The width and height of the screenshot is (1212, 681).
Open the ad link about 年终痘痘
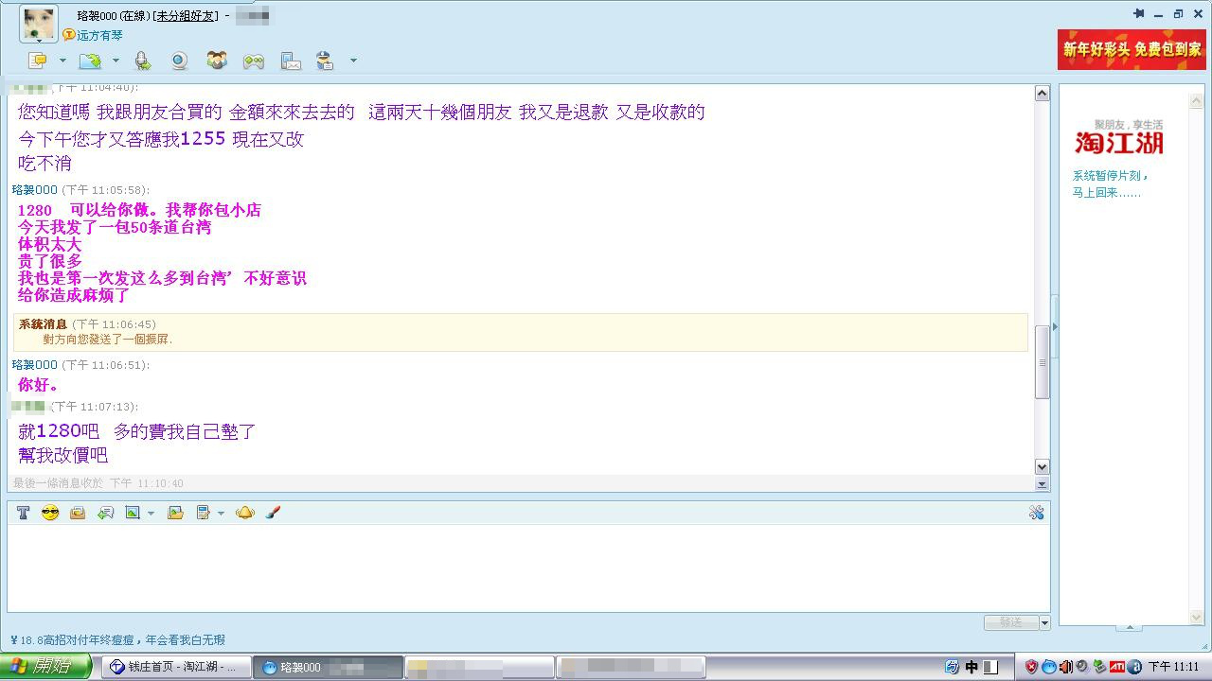[117, 640]
